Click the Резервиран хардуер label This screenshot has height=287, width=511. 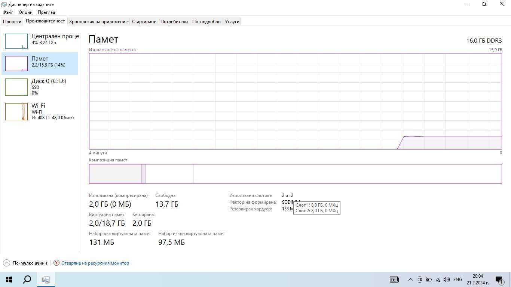(250, 209)
